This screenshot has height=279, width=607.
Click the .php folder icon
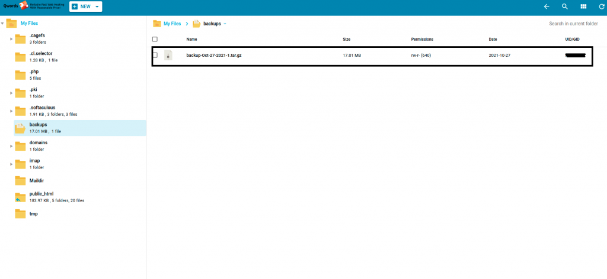pos(20,74)
